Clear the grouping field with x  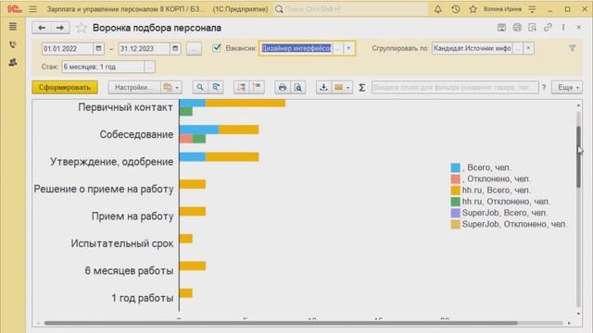(x=528, y=48)
